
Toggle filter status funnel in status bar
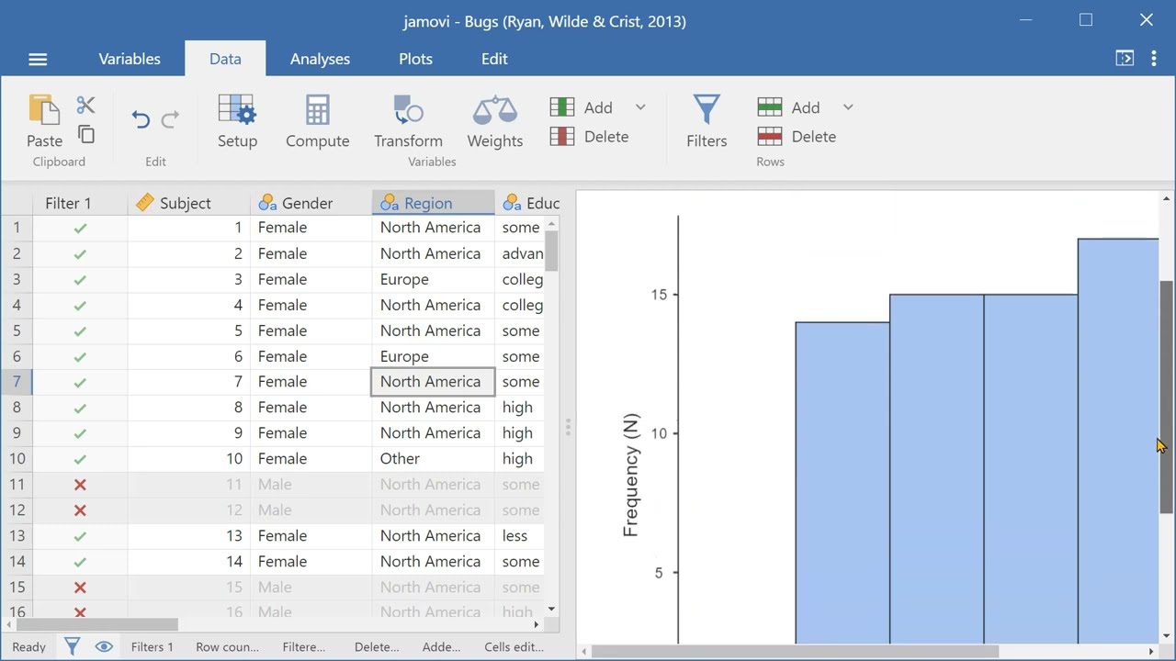[x=72, y=646]
